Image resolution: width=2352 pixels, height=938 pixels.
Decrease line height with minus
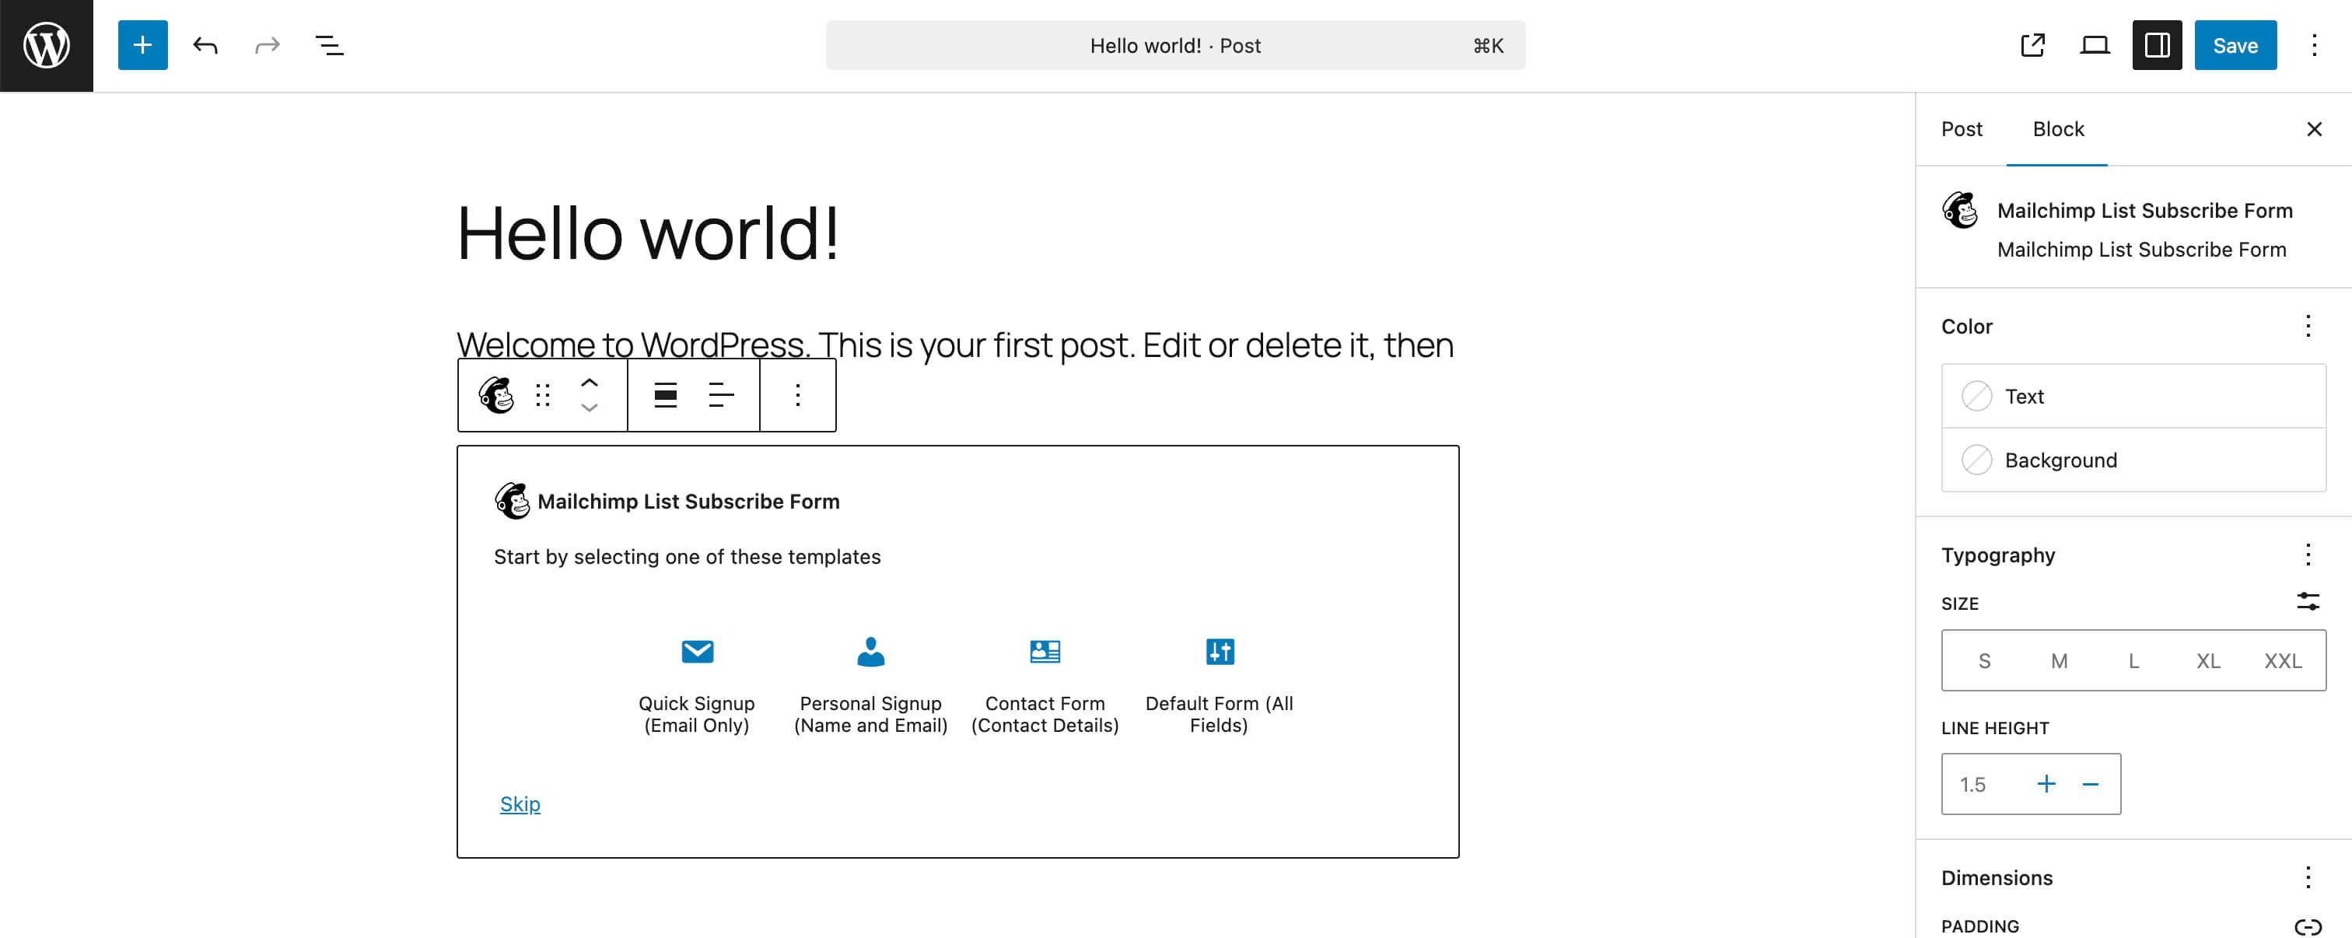[x=2090, y=785]
